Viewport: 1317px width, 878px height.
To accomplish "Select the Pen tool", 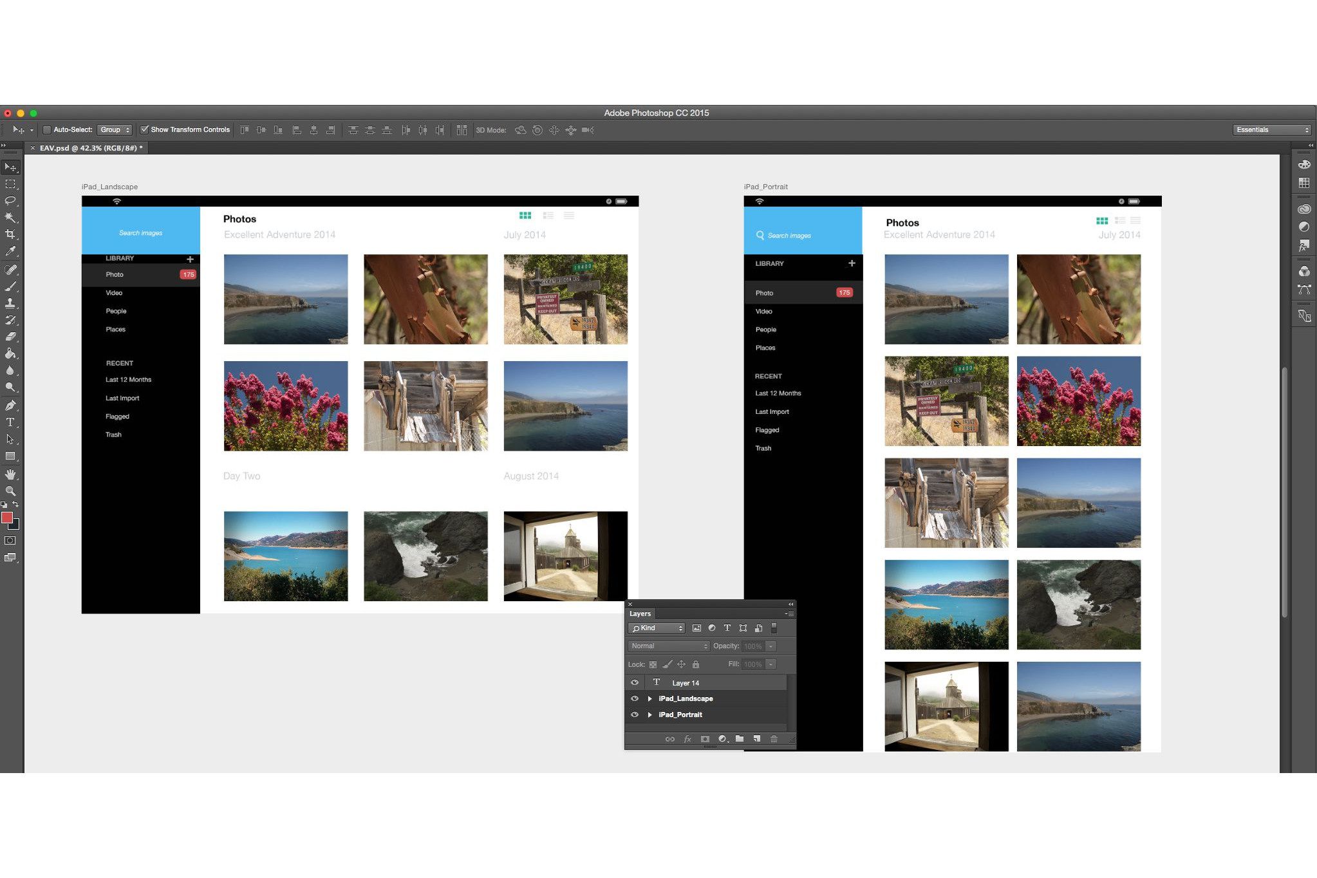I will pos(10,406).
